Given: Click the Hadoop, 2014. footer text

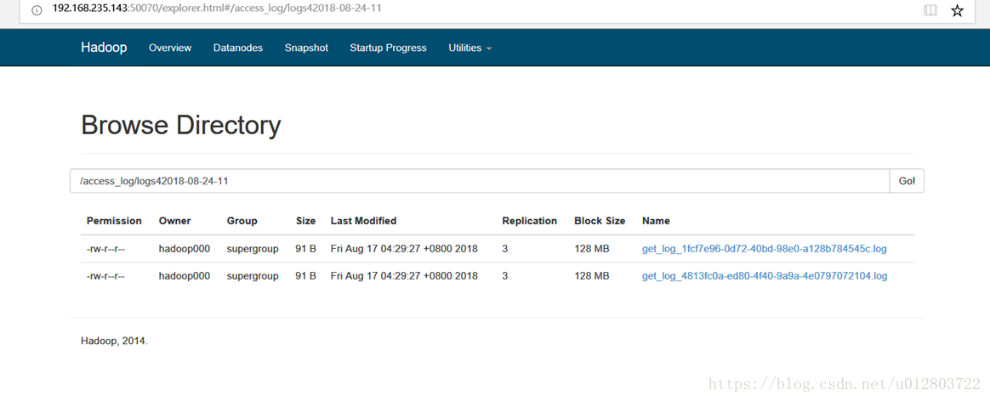Looking at the screenshot, I should coord(114,341).
